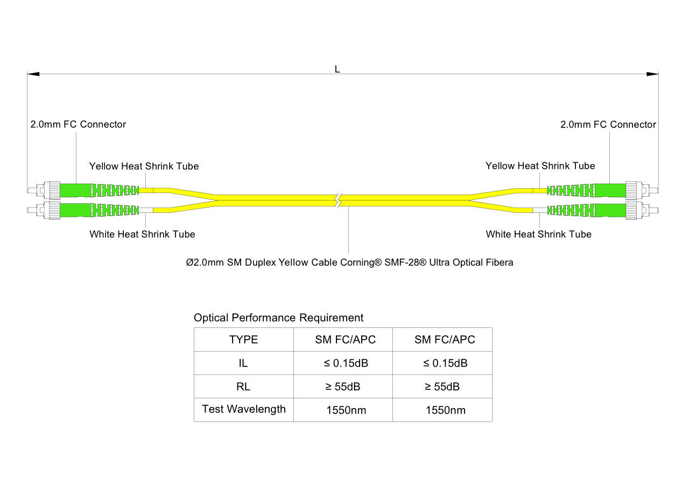Image resolution: width=689 pixels, height=486 pixels.
Task: Click the left arrowhead of dimension line
Action: click(x=33, y=74)
